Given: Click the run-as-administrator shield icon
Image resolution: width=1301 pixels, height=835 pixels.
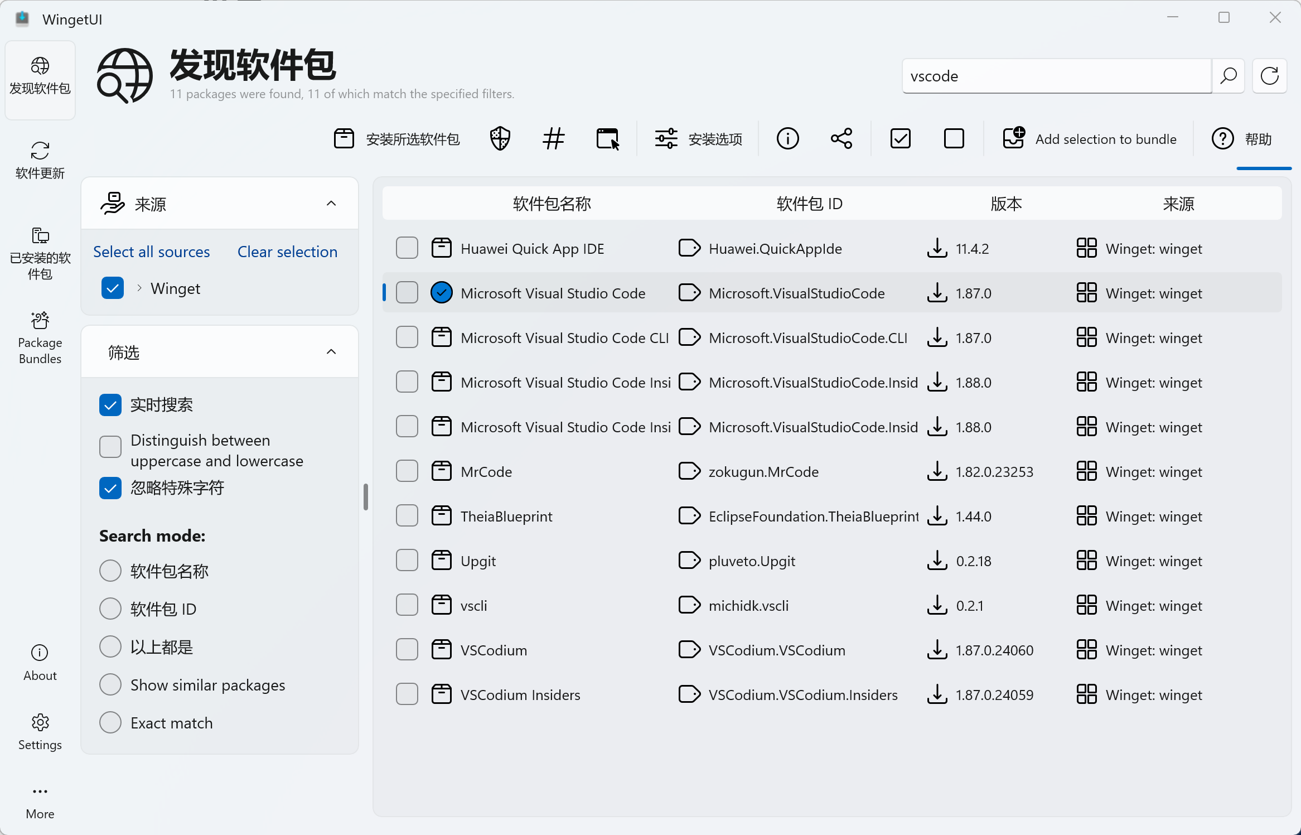Looking at the screenshot, I should [x=500, y=138].
